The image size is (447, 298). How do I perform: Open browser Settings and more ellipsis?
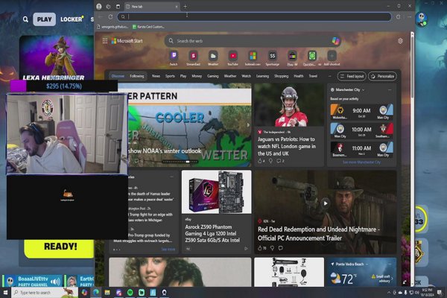click(409, 17)
